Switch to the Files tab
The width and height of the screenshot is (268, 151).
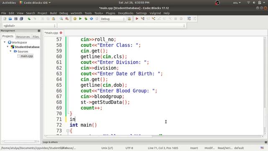pyautogui.click(x=36, y=36)
